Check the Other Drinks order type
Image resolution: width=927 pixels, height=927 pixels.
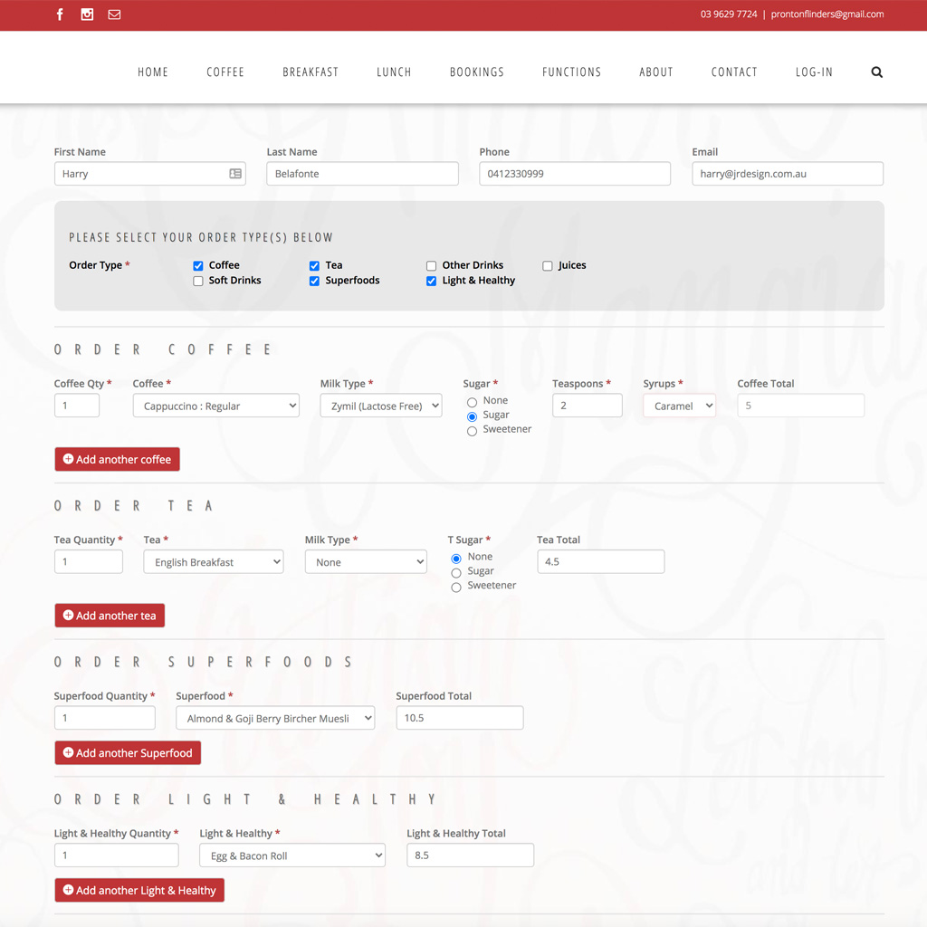pos(432,266)
